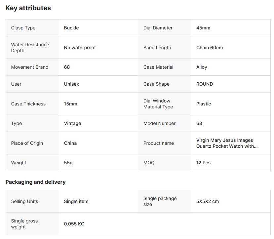
Task: Select the No waterproof value
Action: click(80, 48)
